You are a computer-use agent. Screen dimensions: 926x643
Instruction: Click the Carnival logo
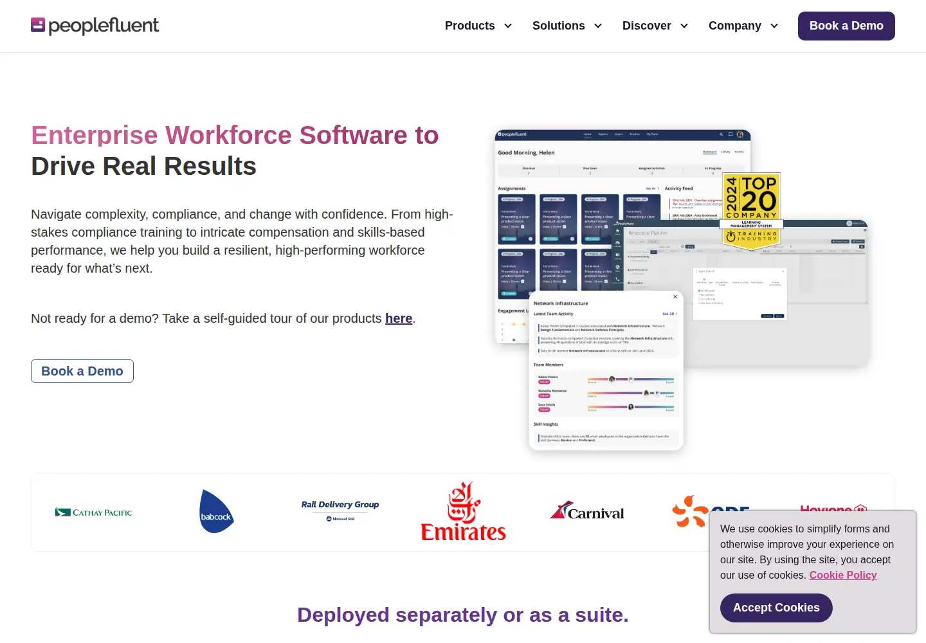tap(587, 511)
